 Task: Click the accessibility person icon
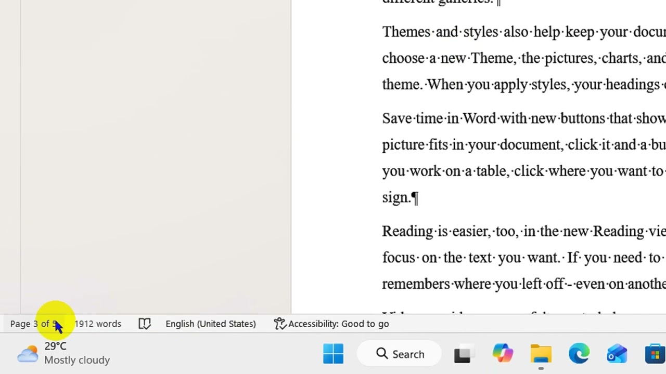tap(280, 324)
